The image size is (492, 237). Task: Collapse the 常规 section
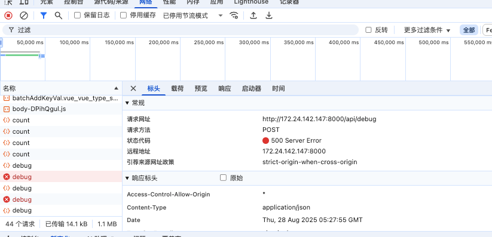click(135, 103)
